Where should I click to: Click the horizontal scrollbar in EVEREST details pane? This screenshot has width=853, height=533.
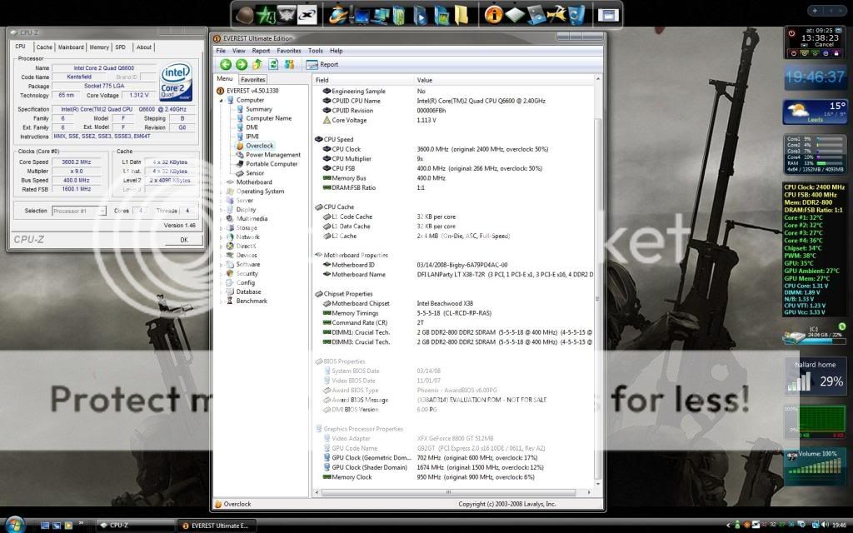(448, 493)
